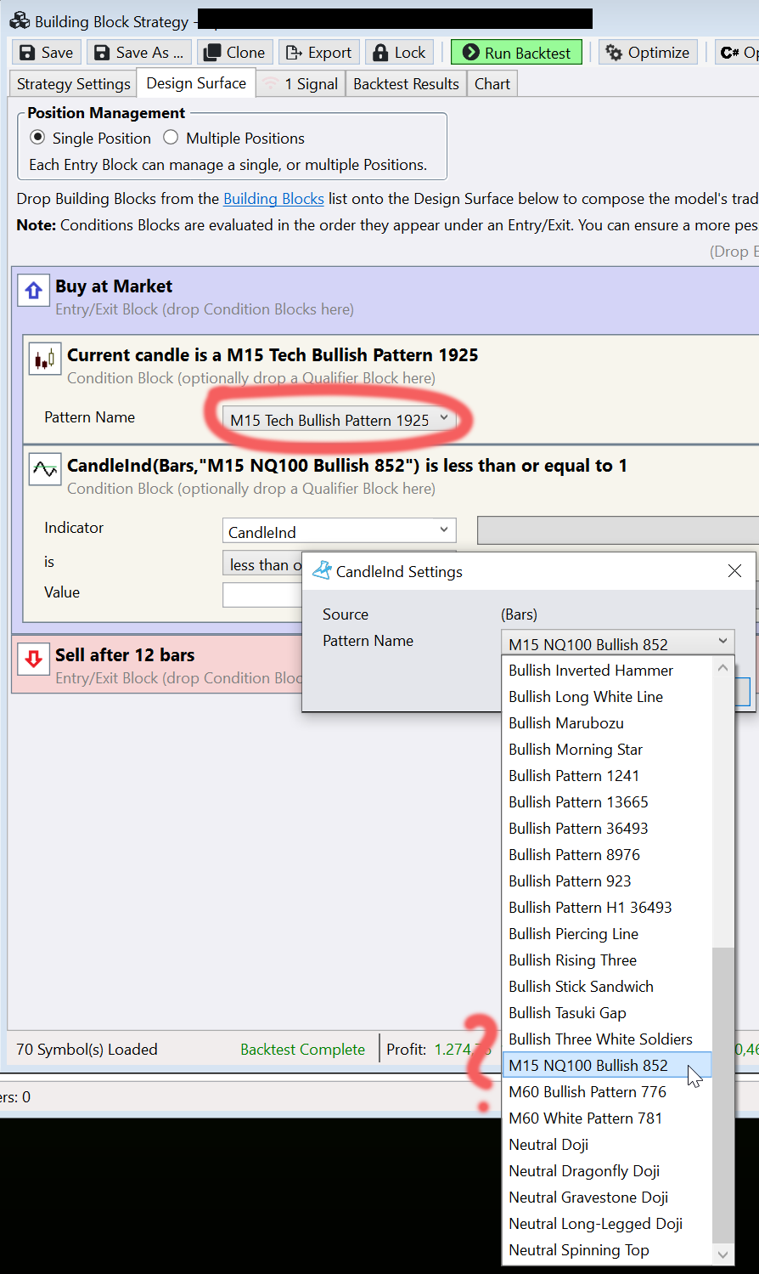Select Bullish Pattern 13665 option

tap(606, 802)
